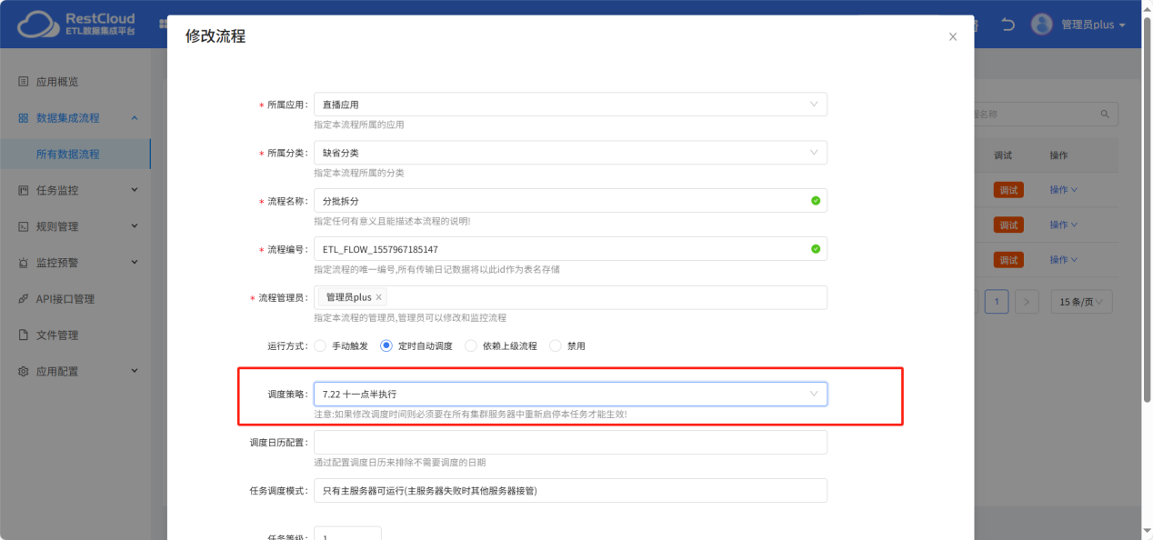Open the 调度策略 dropdown
Image resolution: width=1153 pixels, height=540 pixels.
570,394
